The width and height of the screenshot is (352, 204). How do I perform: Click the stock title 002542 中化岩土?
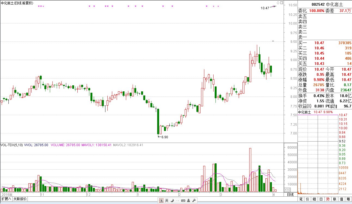coord(327,4)
